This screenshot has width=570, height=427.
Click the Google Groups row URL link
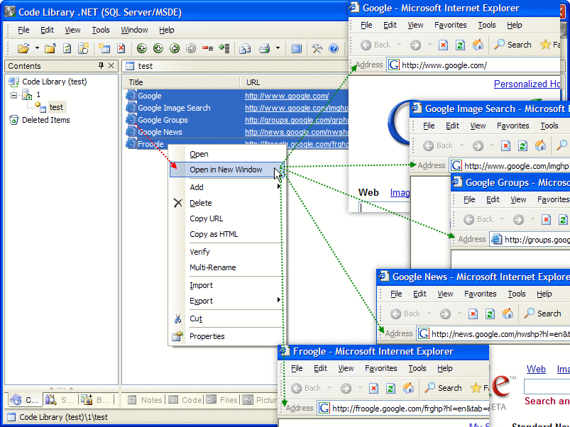coord(296,120)
